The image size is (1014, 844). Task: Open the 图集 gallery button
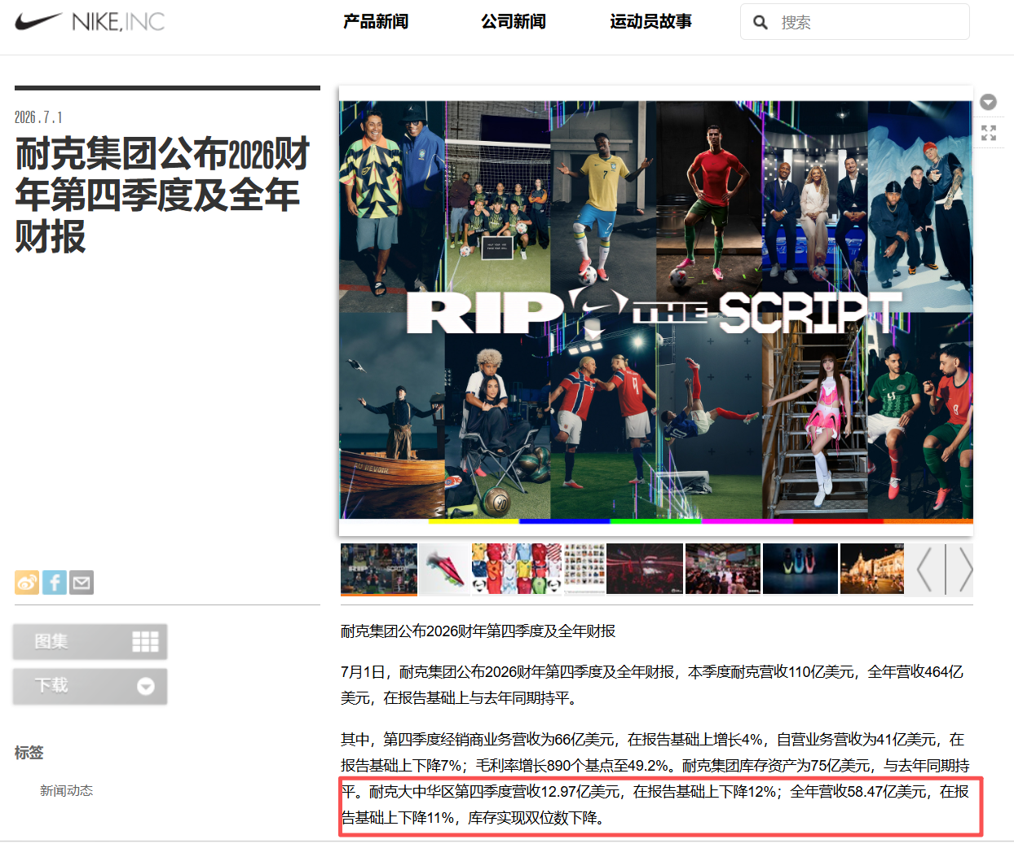coord(90,642)
